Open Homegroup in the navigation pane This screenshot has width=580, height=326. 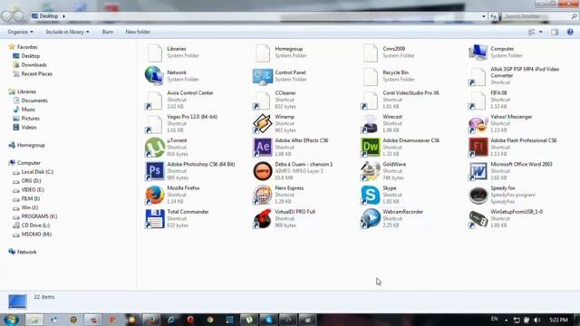coord(31,145)
